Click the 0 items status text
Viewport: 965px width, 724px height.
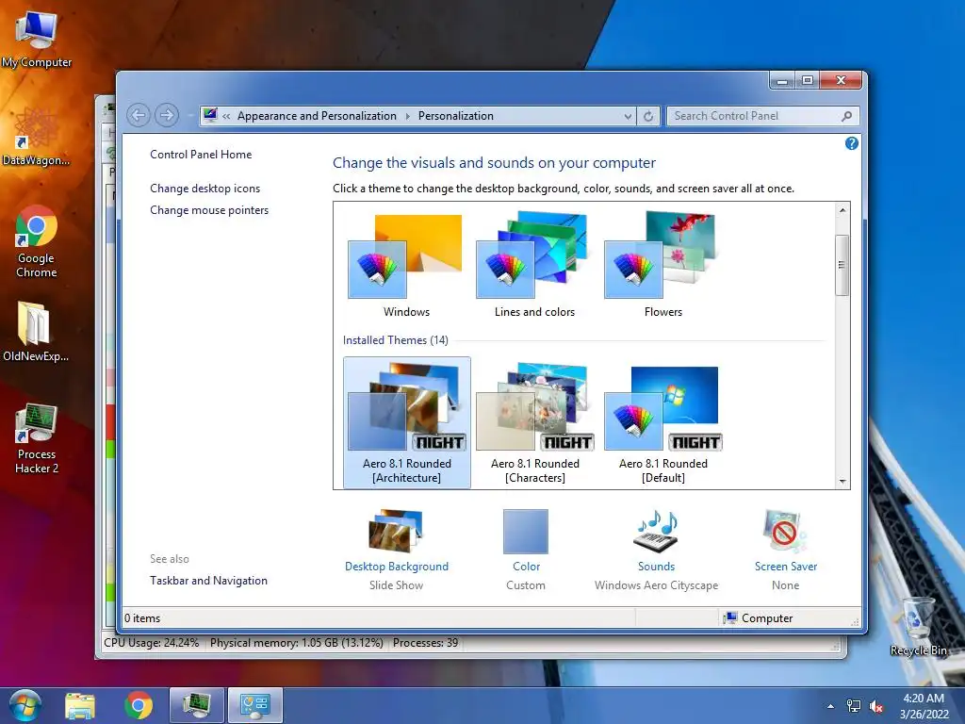pos(142,618)
